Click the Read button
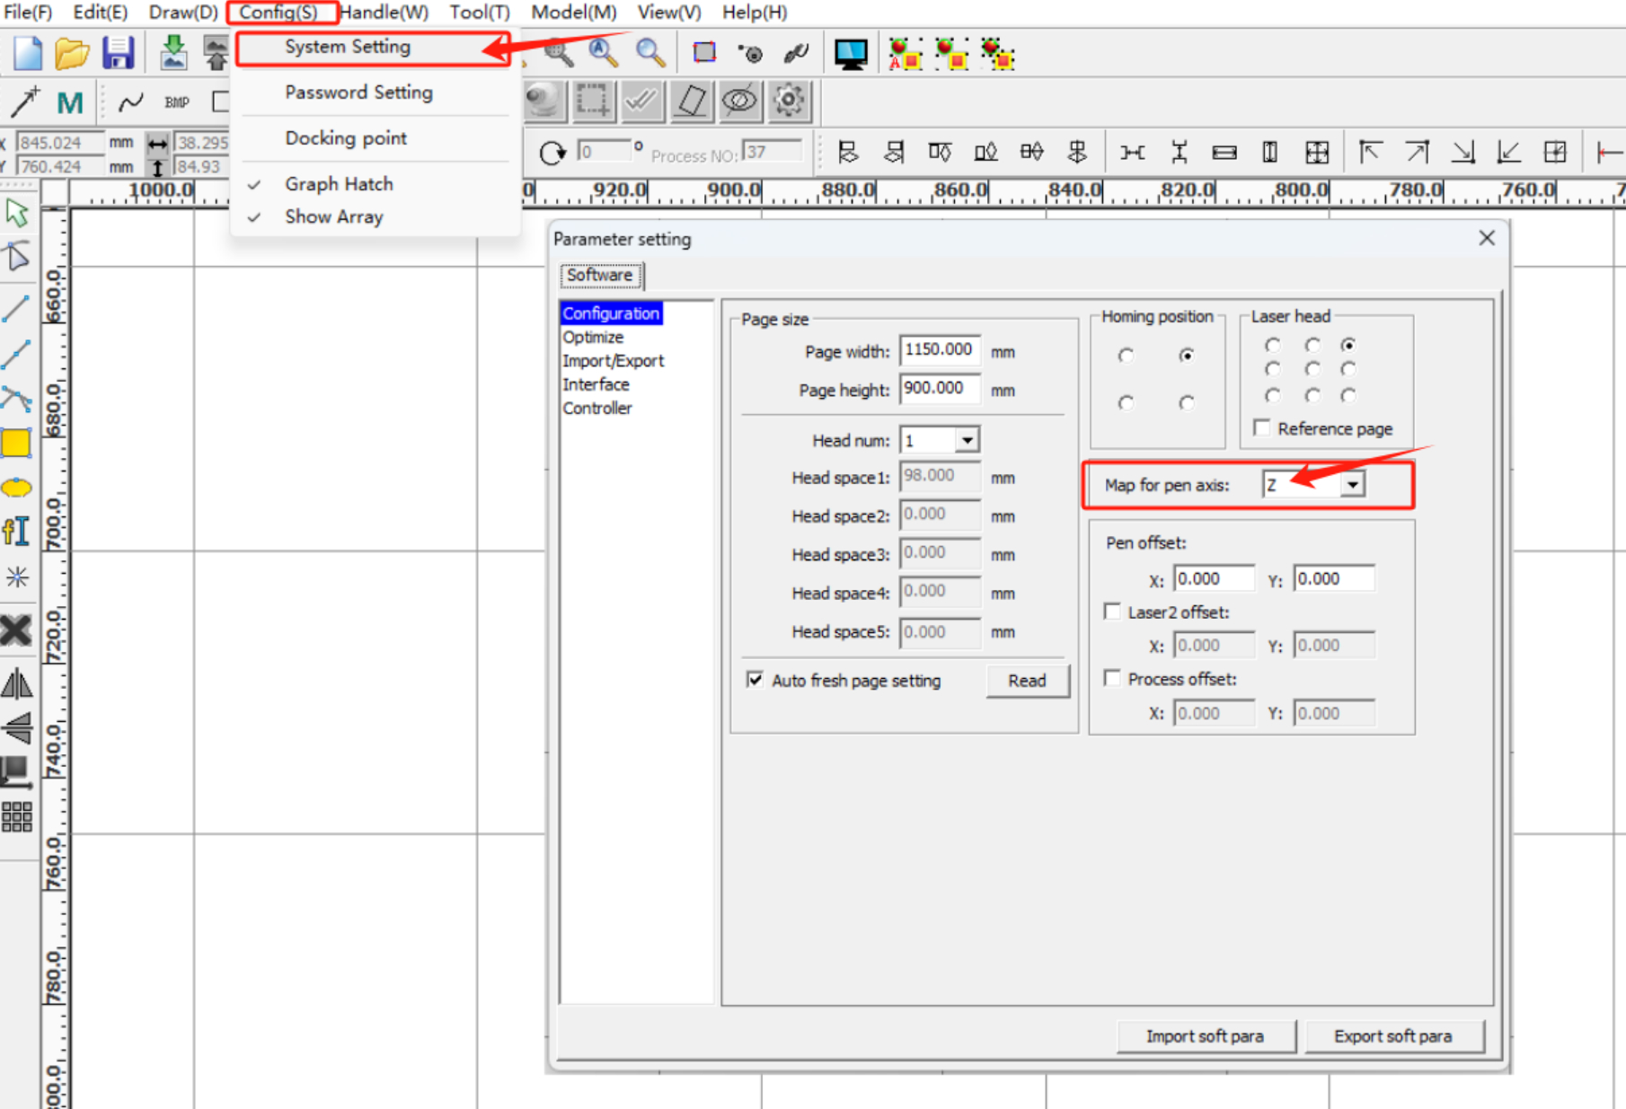The image size is (1626, 1109). tap(1027, 681)
